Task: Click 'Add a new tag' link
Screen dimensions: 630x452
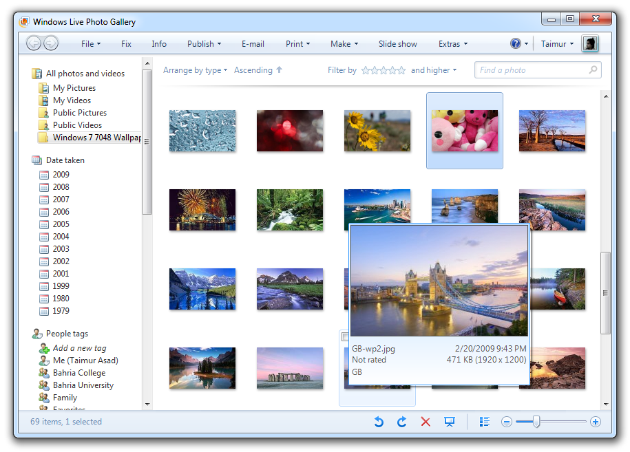Action: tap(79, 348)
